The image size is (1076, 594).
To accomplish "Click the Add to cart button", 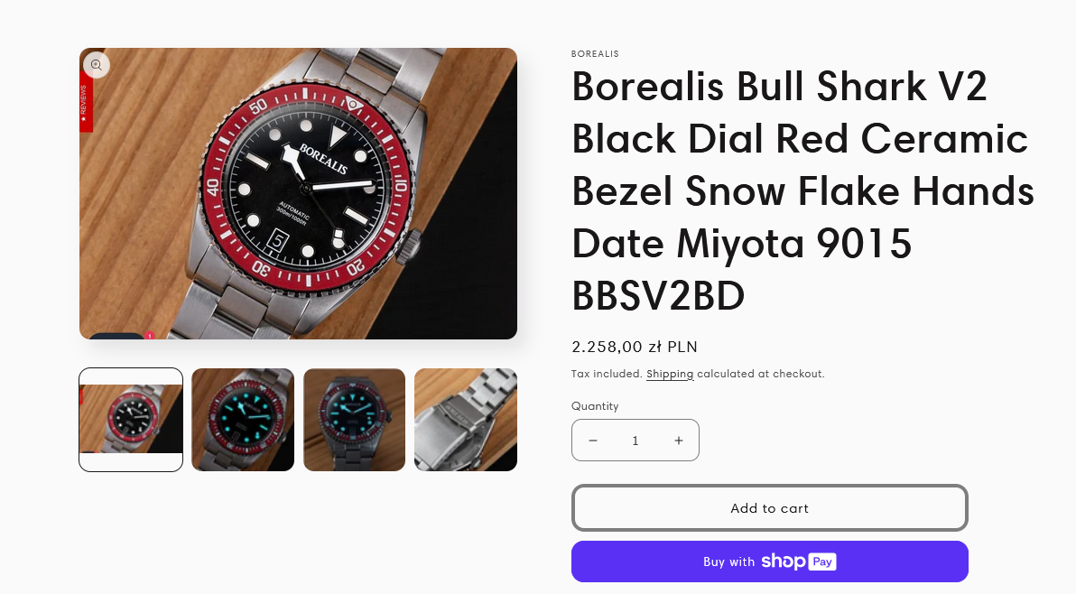I will click(769, 508).
